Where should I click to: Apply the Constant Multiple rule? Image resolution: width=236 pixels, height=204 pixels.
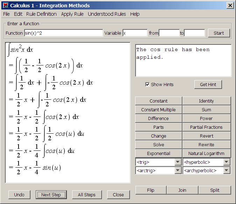tap(158, 110)
